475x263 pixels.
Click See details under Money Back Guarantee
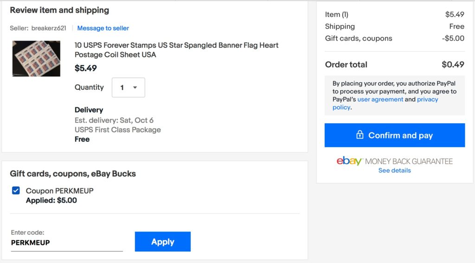(x=394, y=170)
